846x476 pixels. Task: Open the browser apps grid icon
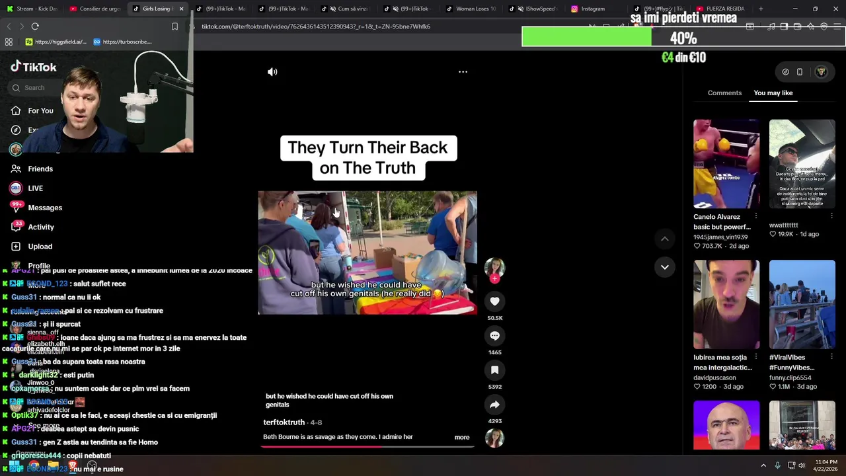pos(9,42)
